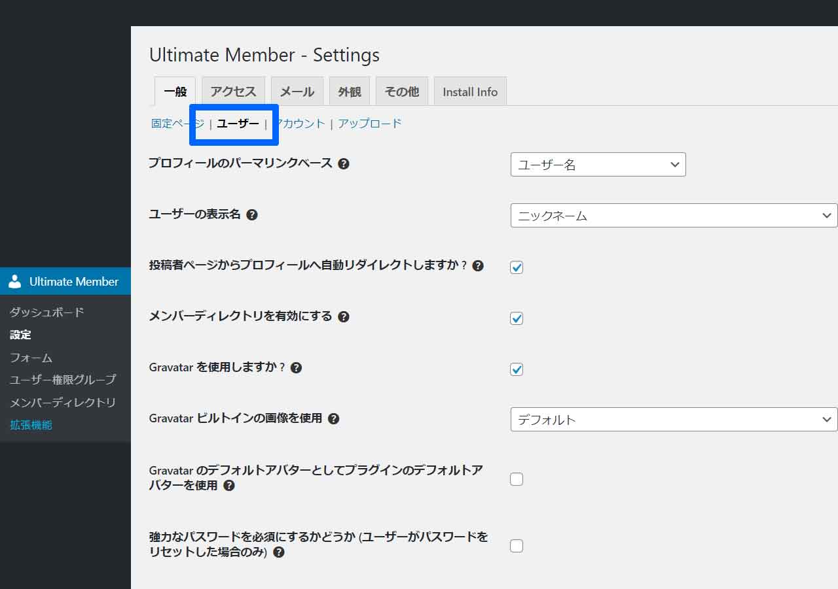Check 強力なパスワードを必須にする option
The height and width of the screenshot is (589, 838).
pyautogui.click(x=517, y=546)
